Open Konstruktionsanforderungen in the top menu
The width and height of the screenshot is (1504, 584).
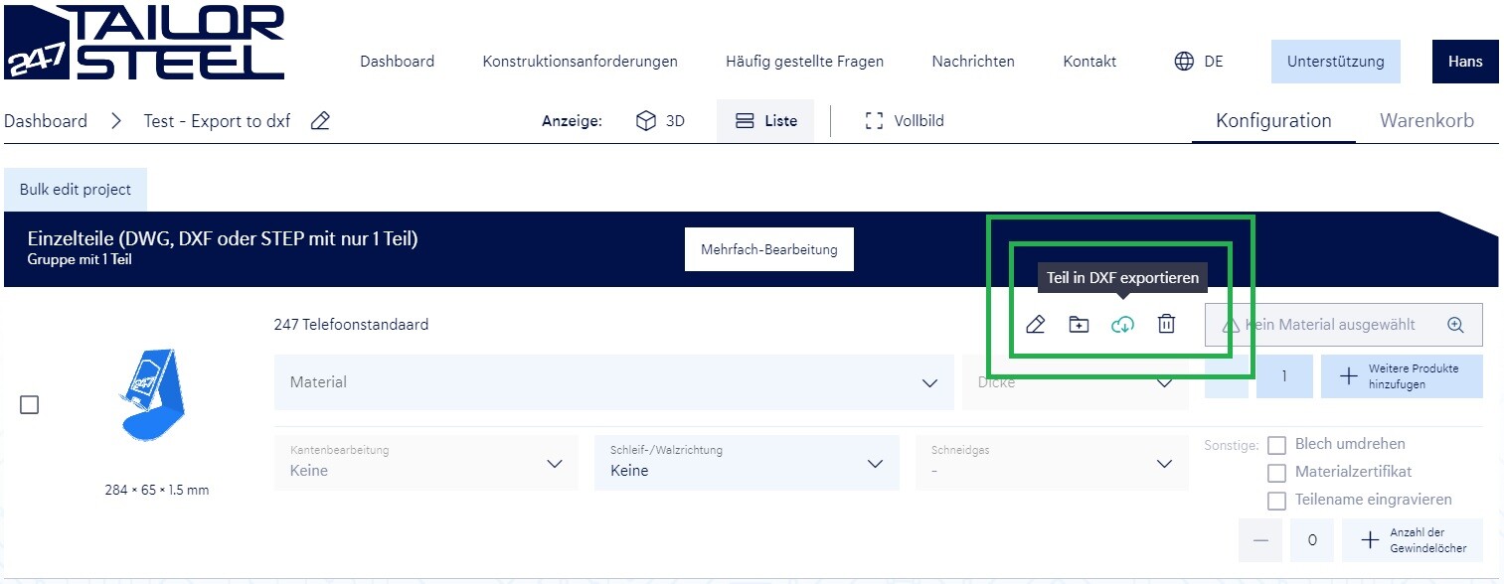(580, 62)
